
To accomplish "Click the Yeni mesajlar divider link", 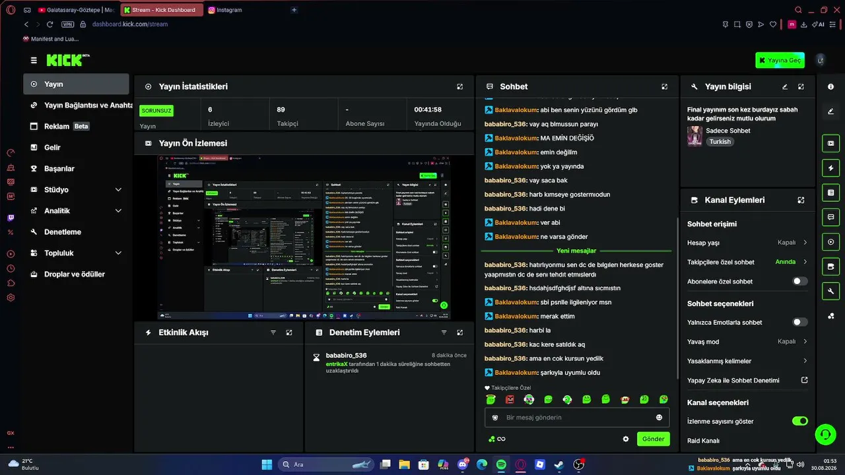I will pyautogui.click(x=576, y=251).
